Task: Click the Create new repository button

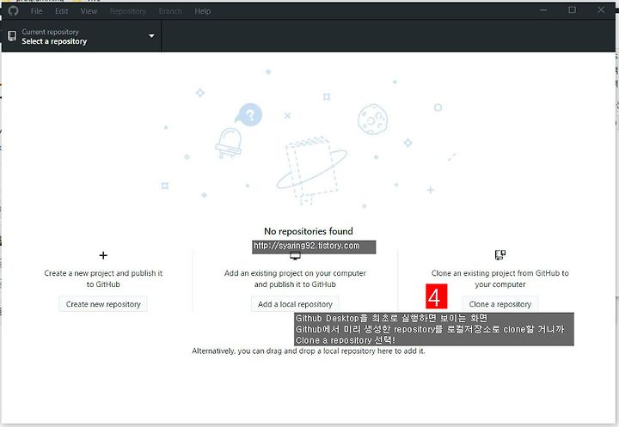Action: pyautogui.click(x=103, y=304)
